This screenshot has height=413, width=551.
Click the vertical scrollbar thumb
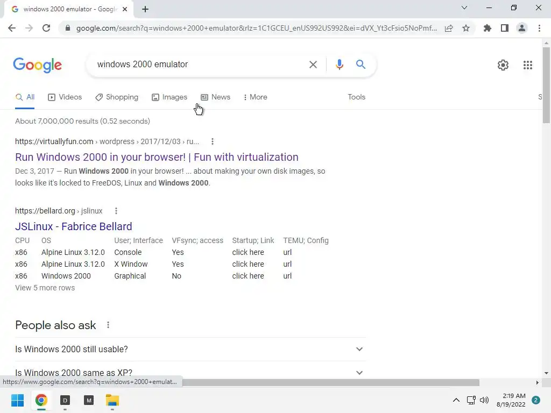[x=546, y=85]
